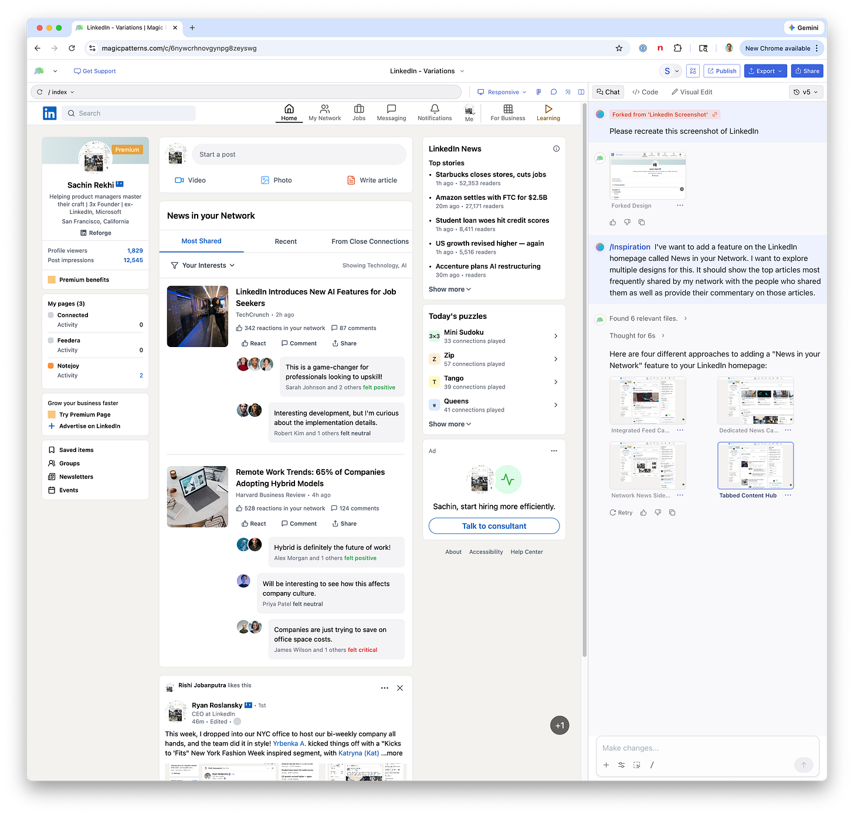854x816 pixels.
Task: Click the send arrow in chat box
Action: [804, 764]
